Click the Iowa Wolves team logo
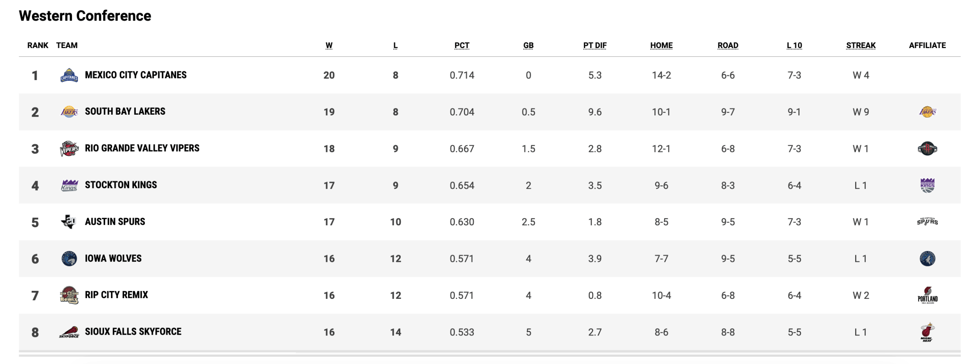The width and height of the screenshot is (976, 364). [x=69, y=259]
